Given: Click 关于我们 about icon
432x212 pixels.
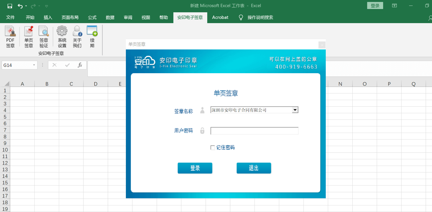Looking at the screenshot, I should click(x=77, y=37).
